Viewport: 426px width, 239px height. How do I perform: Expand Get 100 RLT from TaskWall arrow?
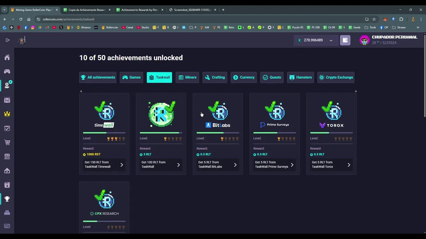click(178, 165)
